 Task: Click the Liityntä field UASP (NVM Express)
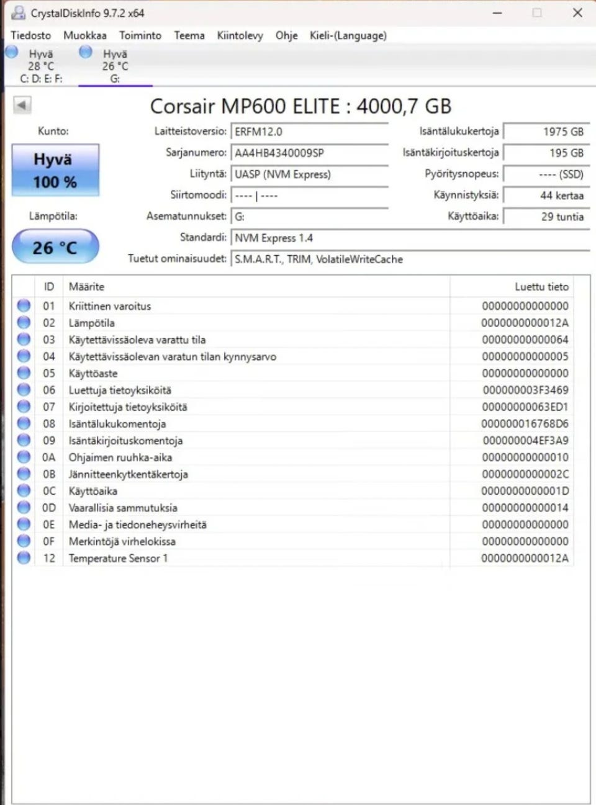[310, 174]
